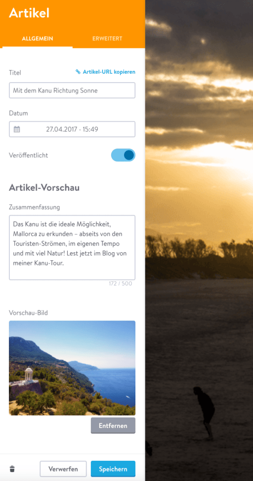Click into the Zusammenfassung text area
Image resolution: width=253 pixels, height=481 pixels.
(x=72, y=248)
